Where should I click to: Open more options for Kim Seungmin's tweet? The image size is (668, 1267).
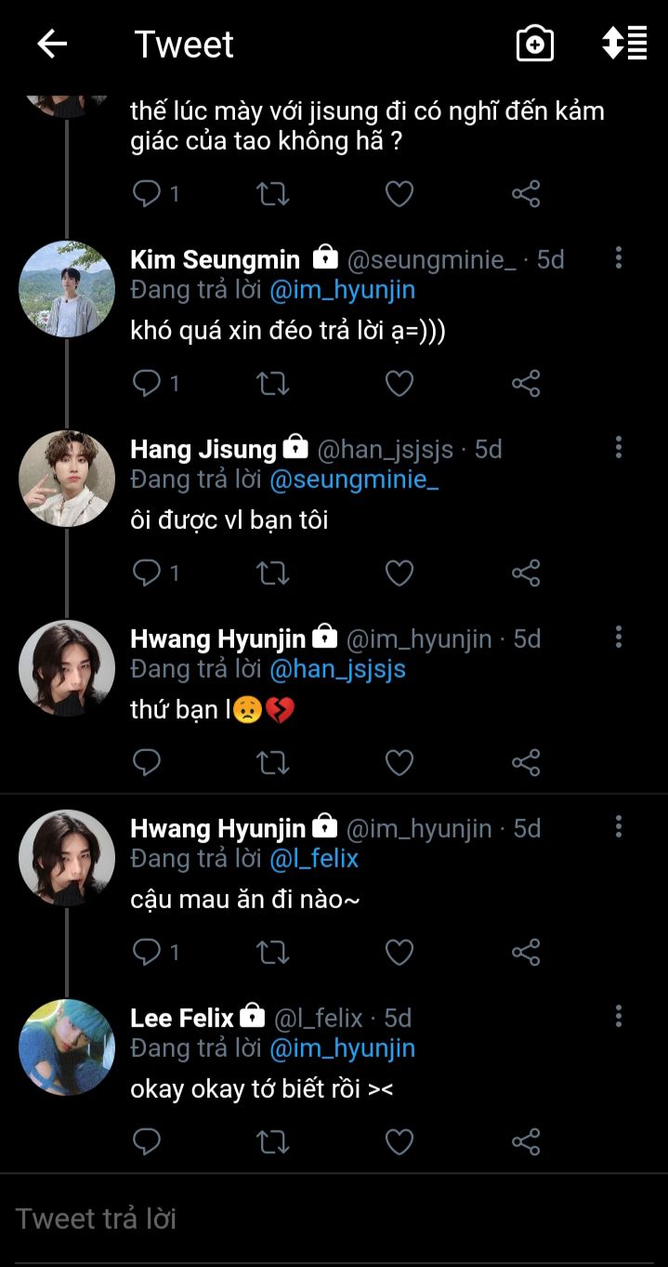618,258
